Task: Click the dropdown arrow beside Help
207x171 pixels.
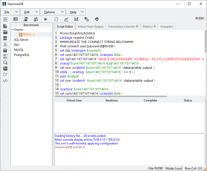Action: point(82,12)
